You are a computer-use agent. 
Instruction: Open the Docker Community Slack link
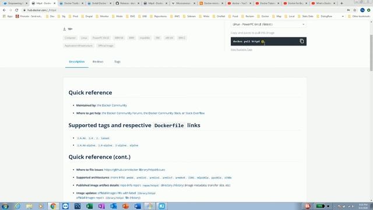point(162,113)
